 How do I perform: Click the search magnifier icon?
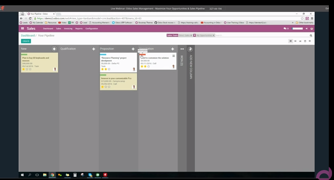311,35
